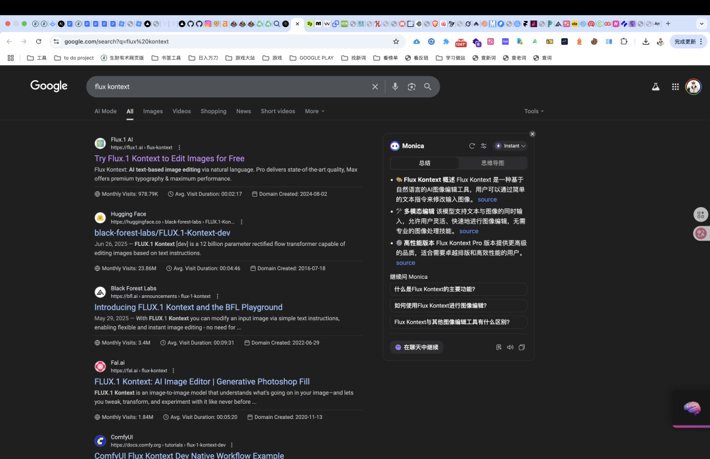Open 学习做站 bookmarks folder
710x459 pixels.
click(450, 58)
